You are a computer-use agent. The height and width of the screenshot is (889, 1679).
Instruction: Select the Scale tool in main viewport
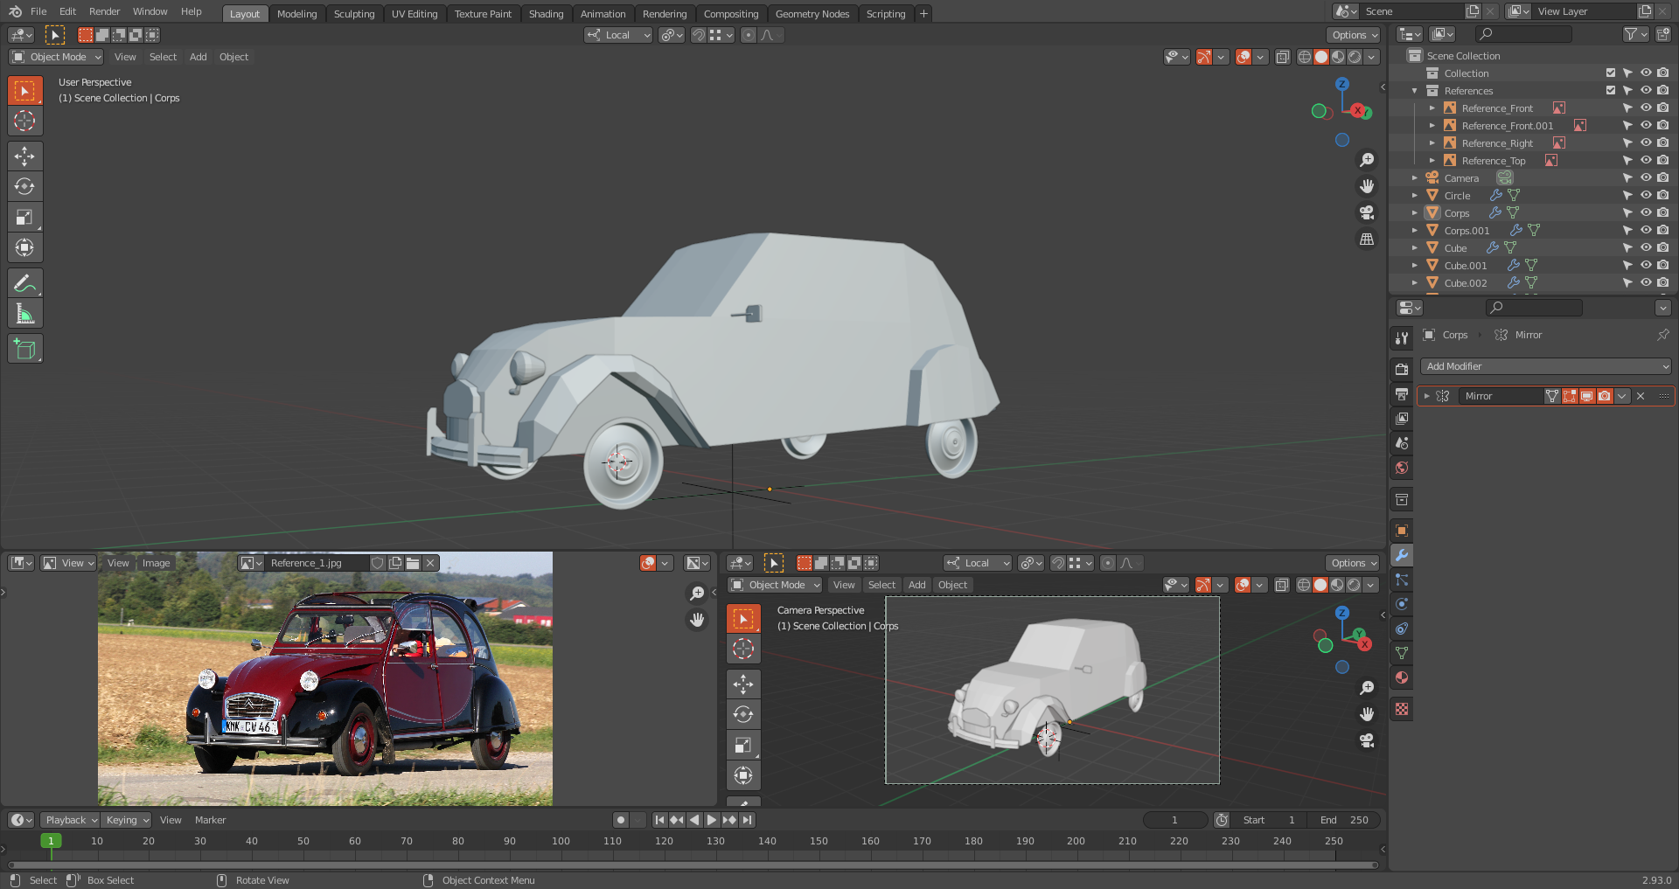tap(24, 218)
